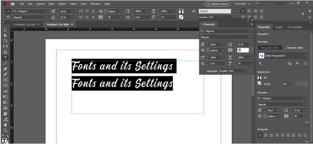This screenshot has height=144, width=313.
Task: Open font family dropdown in Control panel
Action: point(48,11)
